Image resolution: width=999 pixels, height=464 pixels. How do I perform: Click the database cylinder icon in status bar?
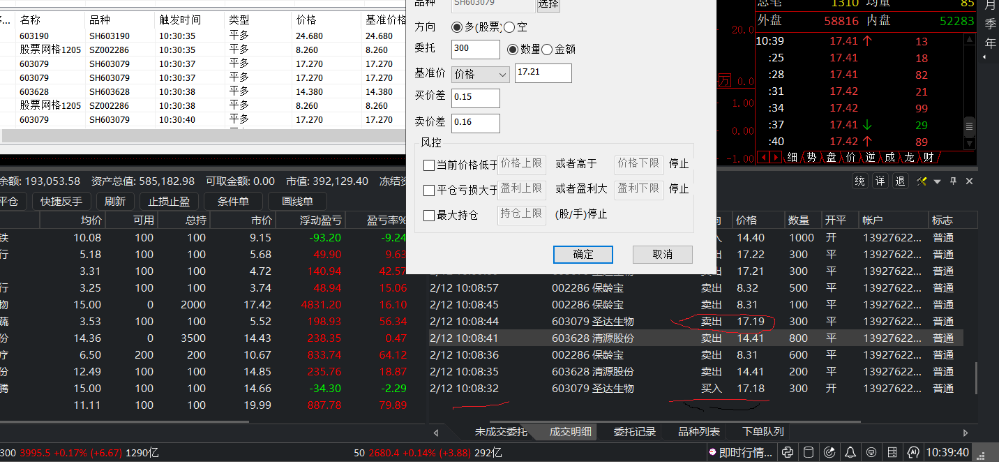point(809,452)
